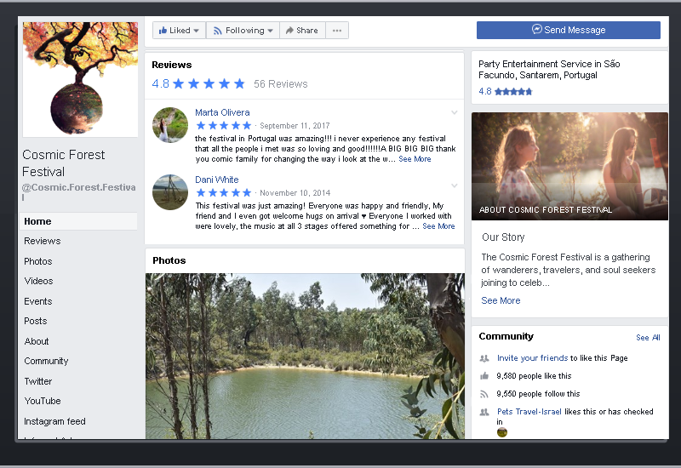Select YouTube in the left sidebar
The width and height of the screenshot is (681, 468).
click(43, 401)
